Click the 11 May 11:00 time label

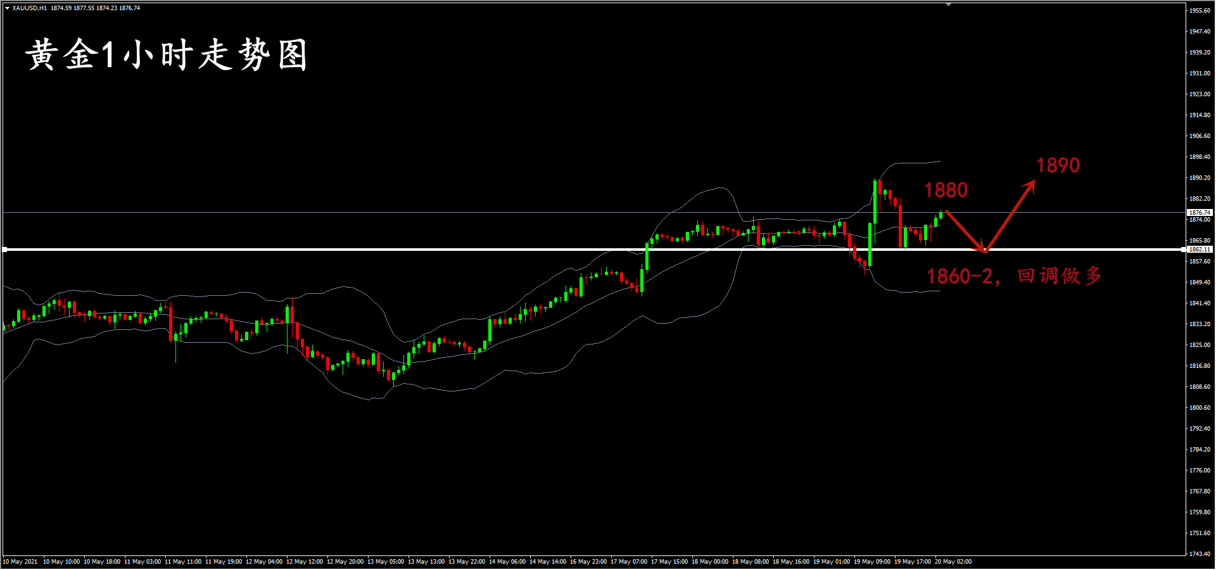[x=183, y=562]
